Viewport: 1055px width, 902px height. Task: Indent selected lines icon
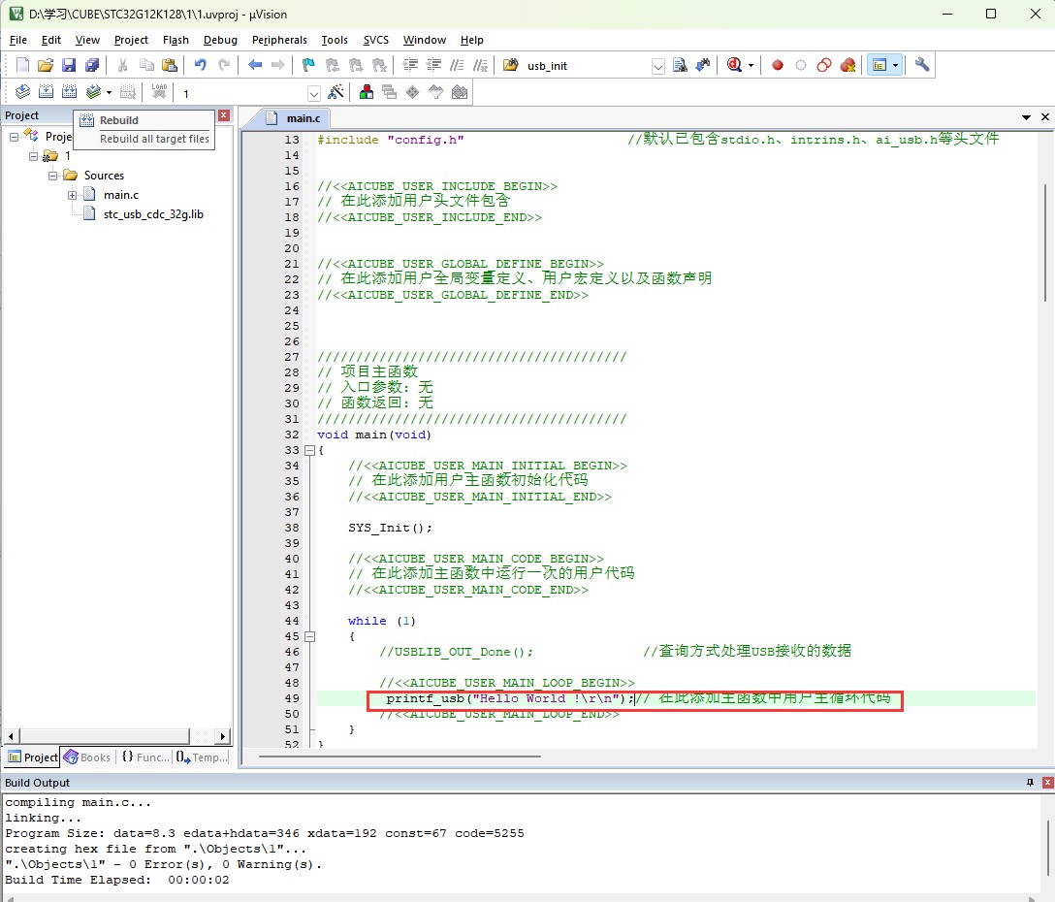(x=410, y=65)
